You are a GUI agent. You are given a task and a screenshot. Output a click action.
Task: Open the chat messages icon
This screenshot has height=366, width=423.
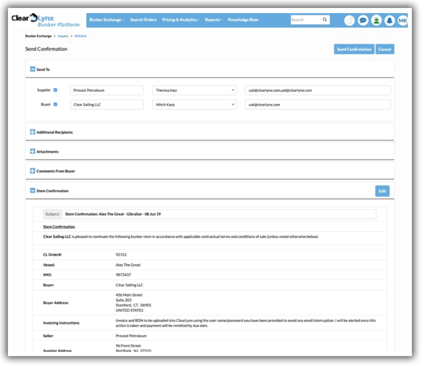point(363,21)
